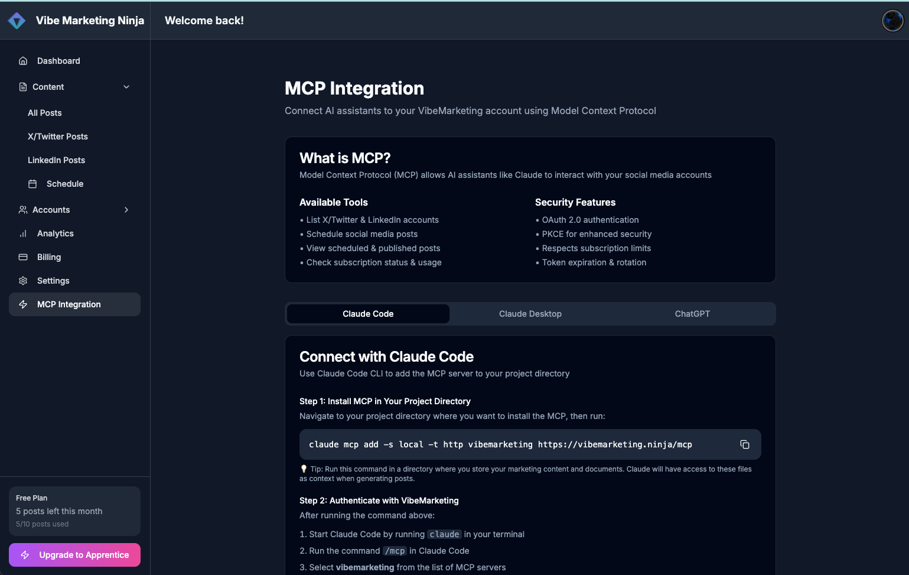The height and width of the screenshot is (575, 909).
Task: Click the Schedule calendar icon
Action: click(x=32, y=184)
